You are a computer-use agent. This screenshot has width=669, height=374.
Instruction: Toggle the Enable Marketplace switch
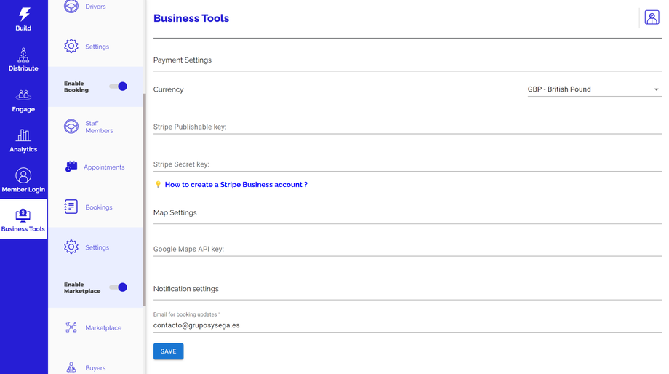(119, 287)
